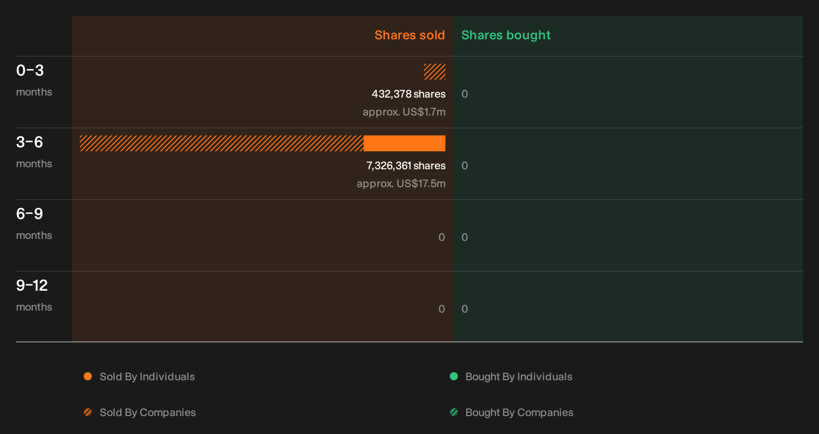The height and width of the screenshot is (434, 819).
Task: Toggle the Bought By Companies legend label
Action: coord(519,413)
